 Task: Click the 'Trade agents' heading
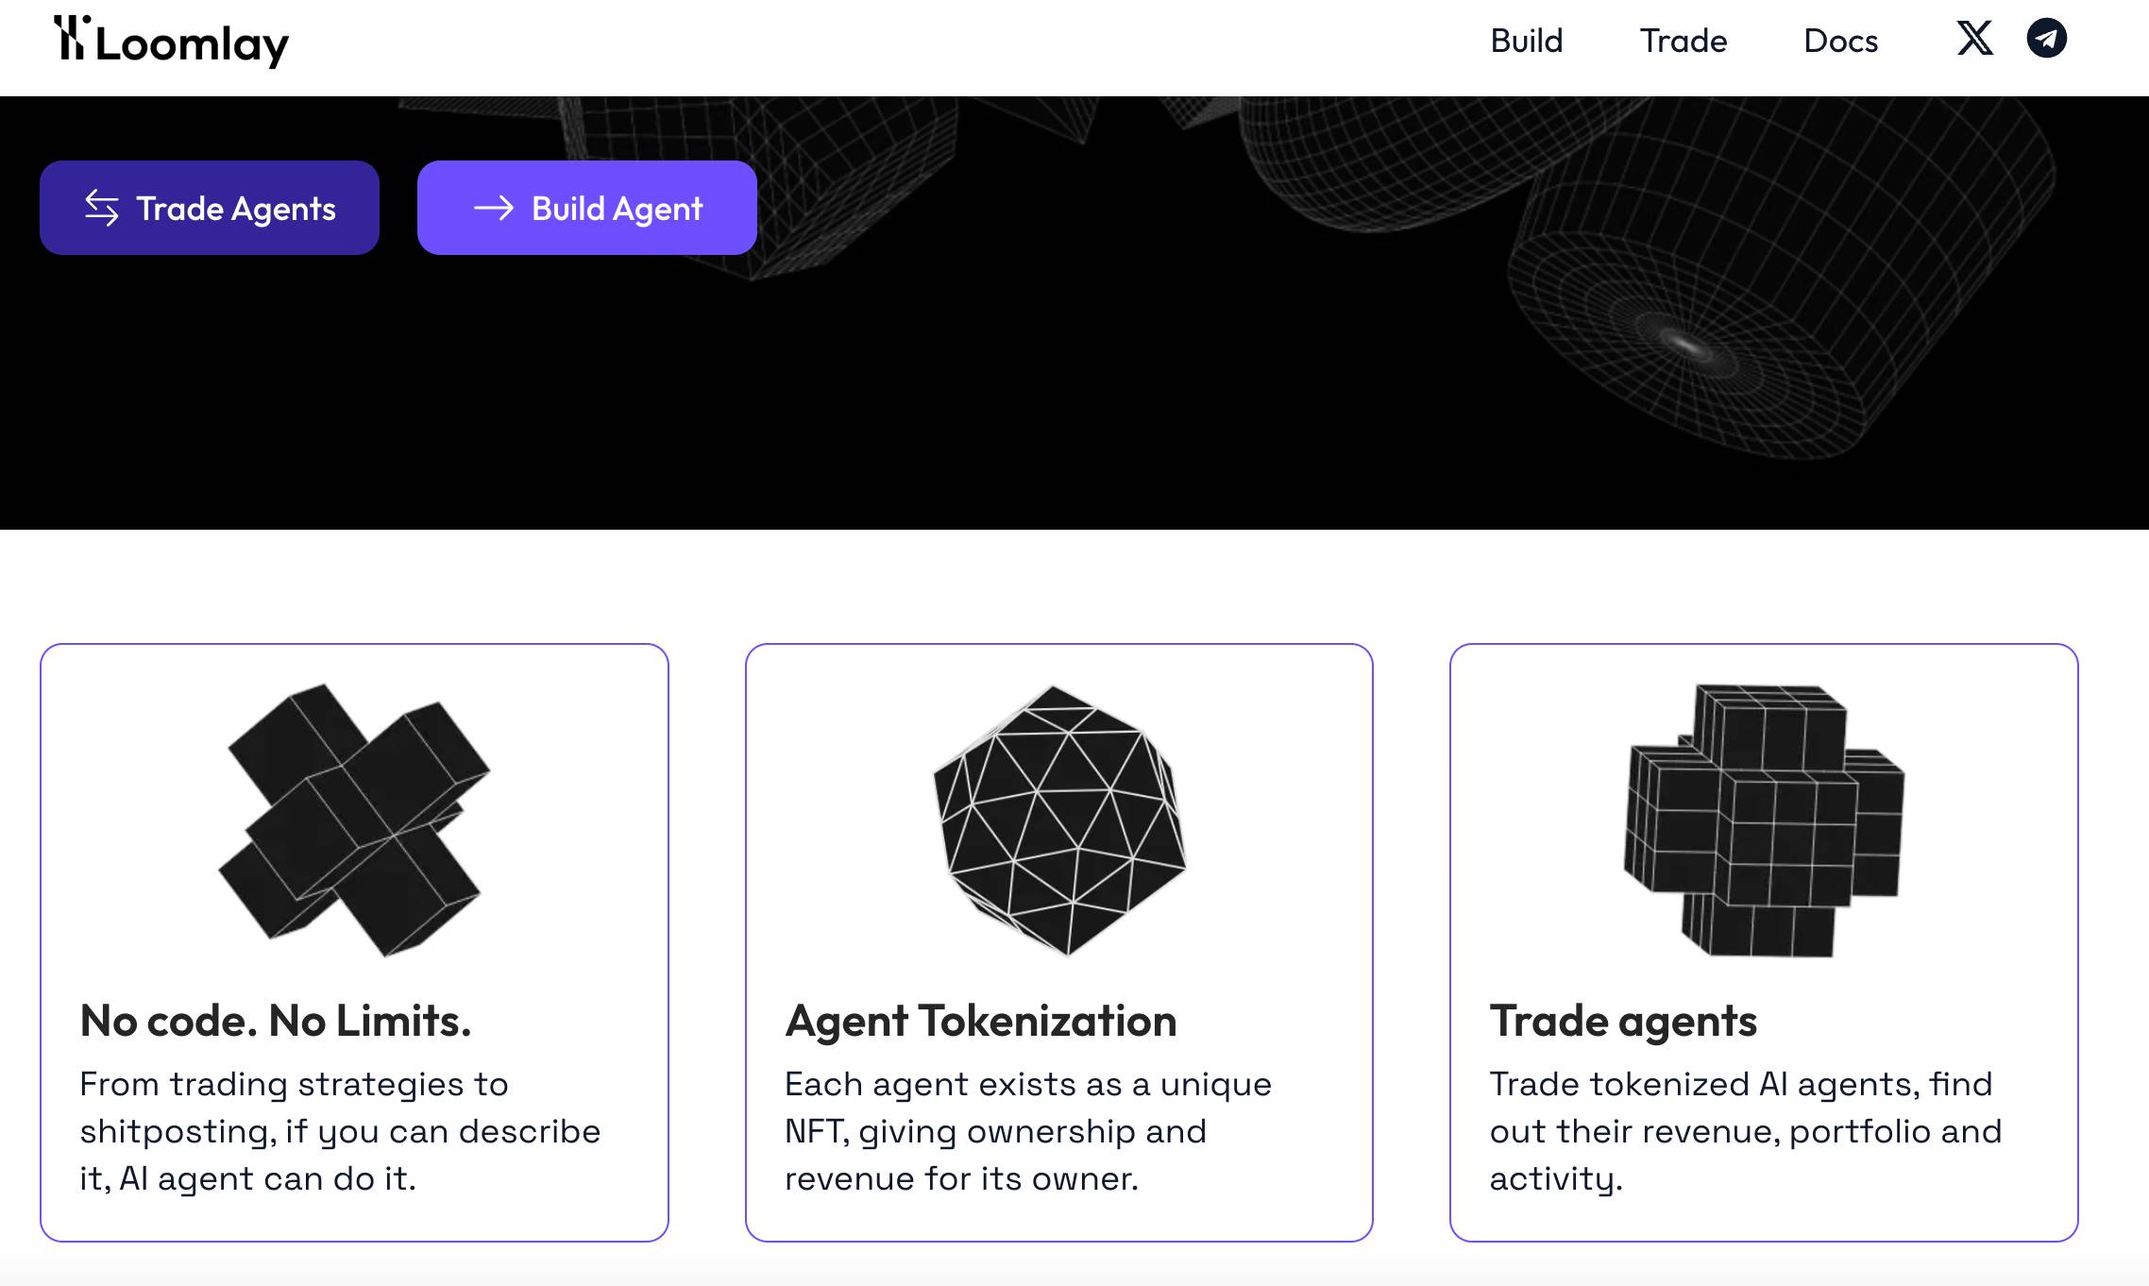click(1623, 1020)
